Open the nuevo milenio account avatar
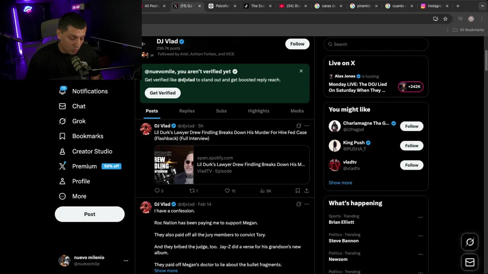This screenshot has width=488, height=274. [64, 261]
